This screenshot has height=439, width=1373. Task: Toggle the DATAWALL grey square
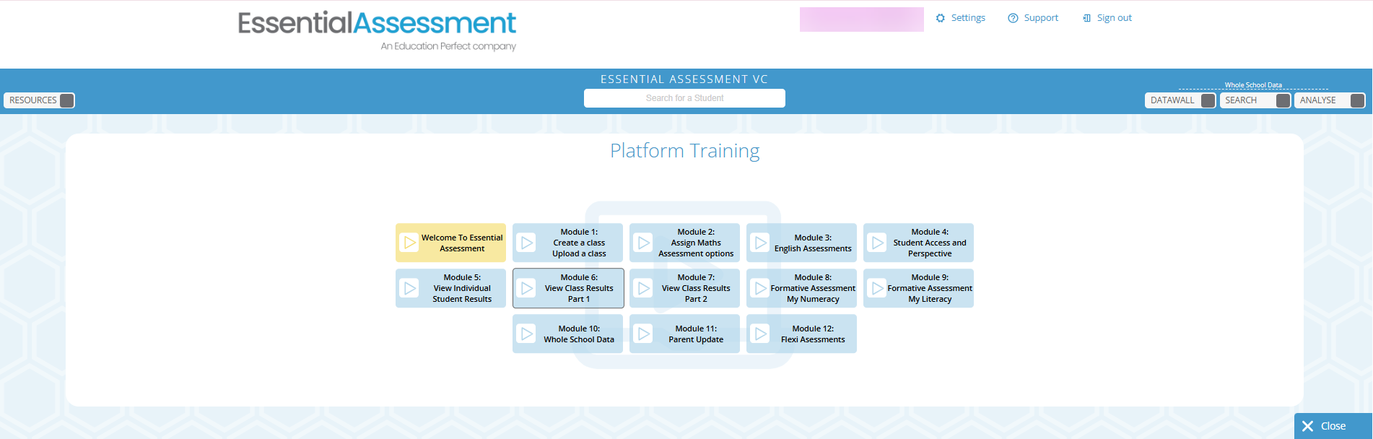1208,100
